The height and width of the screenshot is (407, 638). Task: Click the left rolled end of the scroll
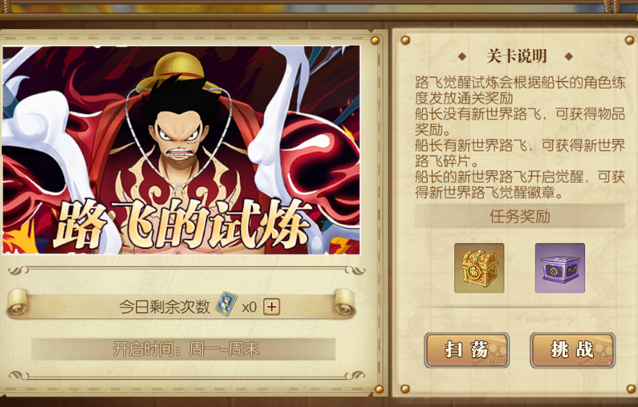click(17, 303)
